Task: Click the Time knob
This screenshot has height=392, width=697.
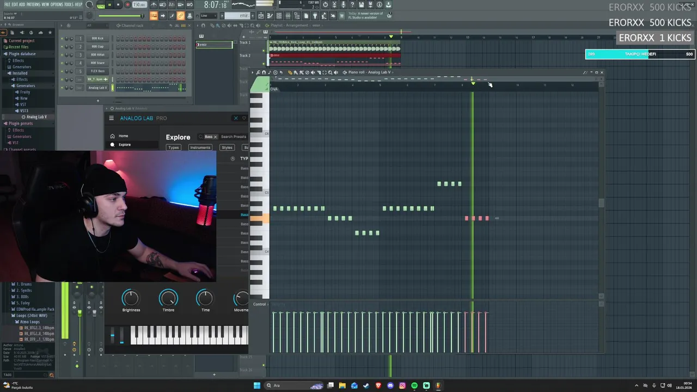Action: point(205,298)
